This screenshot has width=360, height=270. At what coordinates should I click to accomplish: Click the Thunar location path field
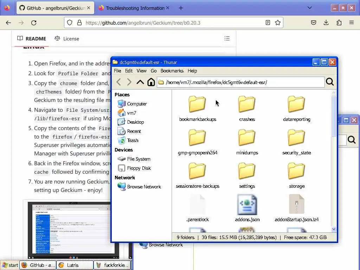[240, 82]
